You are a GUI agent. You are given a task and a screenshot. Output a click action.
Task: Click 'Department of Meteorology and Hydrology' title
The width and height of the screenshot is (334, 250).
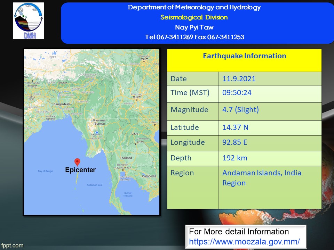[x=194, y=7]
